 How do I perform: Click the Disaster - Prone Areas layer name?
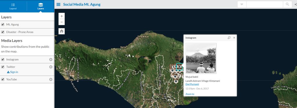pos(20,32)
